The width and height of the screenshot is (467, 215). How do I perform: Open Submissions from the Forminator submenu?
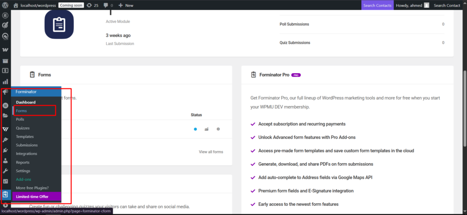pyautogui.click(x=27, y=145)
